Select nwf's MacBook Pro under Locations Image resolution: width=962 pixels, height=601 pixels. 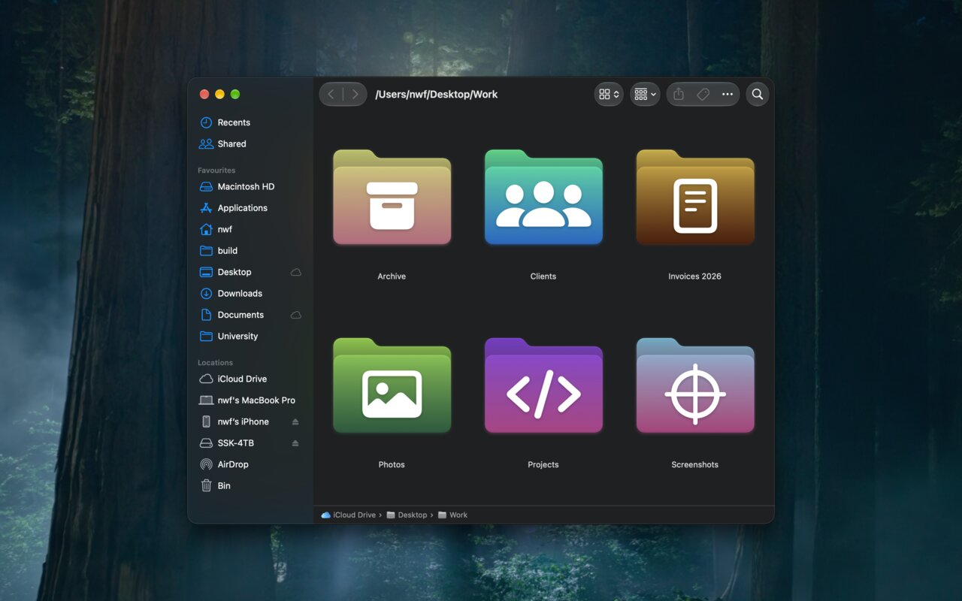[250, 401]
